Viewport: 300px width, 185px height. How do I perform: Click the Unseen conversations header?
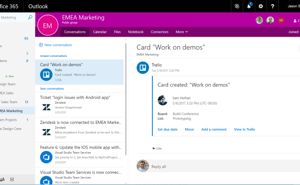pyautogui.click(x=54, y=56)
